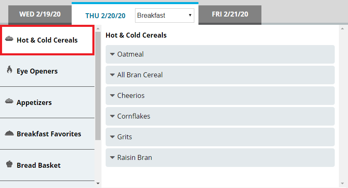Viewport: 348px width, 188px height.
Task: Click the Appetizers category icon
Action: click(9, 102)
